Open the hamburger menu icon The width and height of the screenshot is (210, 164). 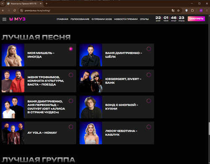[x=4, y=19]
